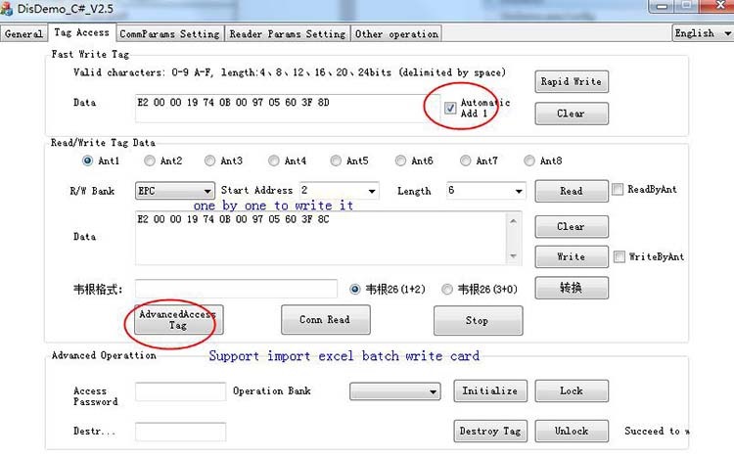Switch to the General tab
The height and width of the screenshot is (458, 734).
[x=23, y=33]
